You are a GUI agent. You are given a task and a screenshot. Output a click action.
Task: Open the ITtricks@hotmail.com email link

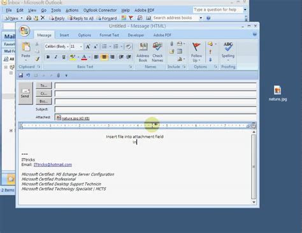click(x=53, y=165)
